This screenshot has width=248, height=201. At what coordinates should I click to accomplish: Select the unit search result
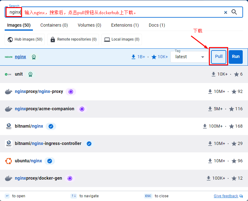tap(124, 74)
